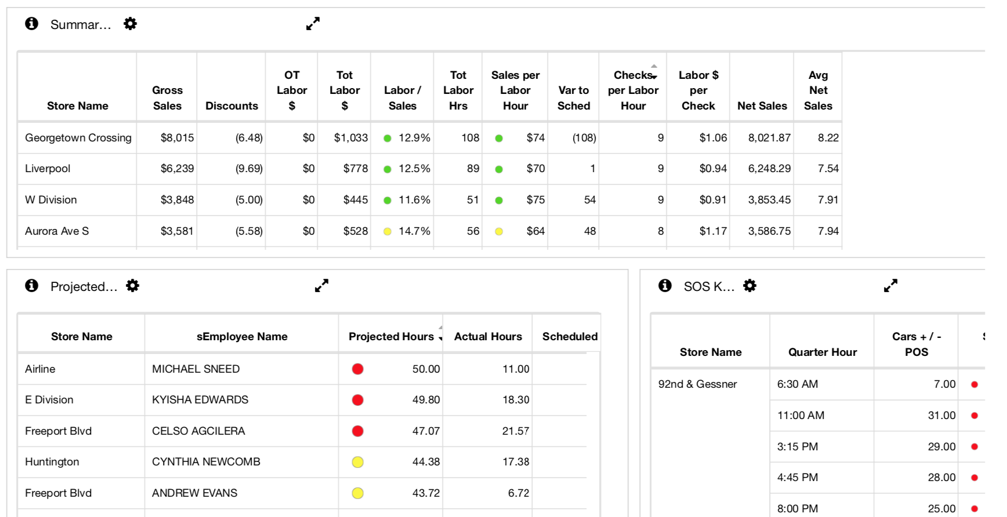1007x517 pixels.
Task: Sort by Projected Hours column header
Action: click(x=392, y=337)
